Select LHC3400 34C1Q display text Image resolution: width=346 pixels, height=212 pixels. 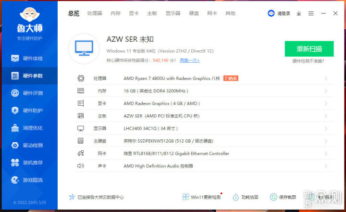pos(150,129)
